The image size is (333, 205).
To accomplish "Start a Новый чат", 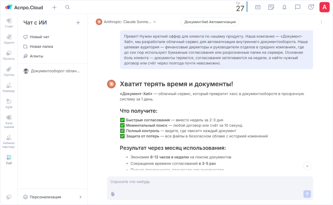I will (x=36, y=37).
